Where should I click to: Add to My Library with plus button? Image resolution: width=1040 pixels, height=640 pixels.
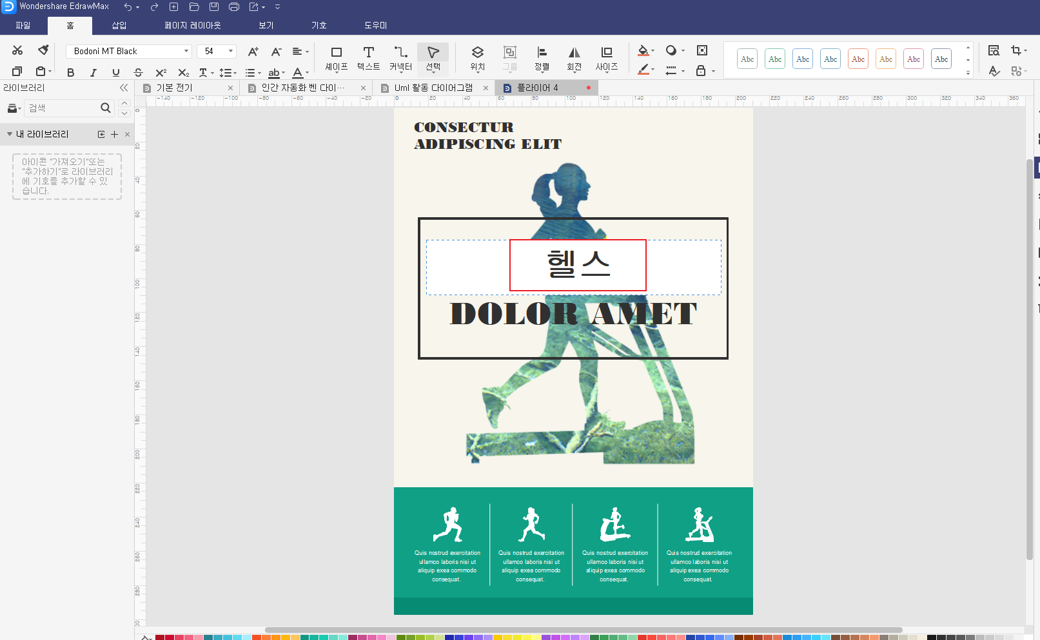(114, 134)
